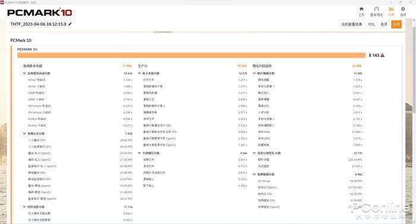Click the 复制公式 row
Screen dimensions: 416x224
tap(195, 99)
